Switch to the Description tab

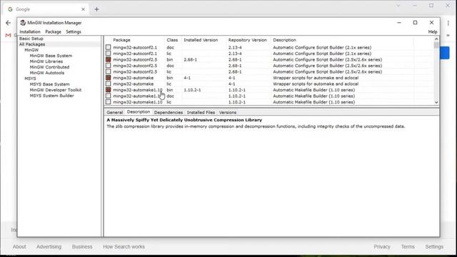pos(139,112)
